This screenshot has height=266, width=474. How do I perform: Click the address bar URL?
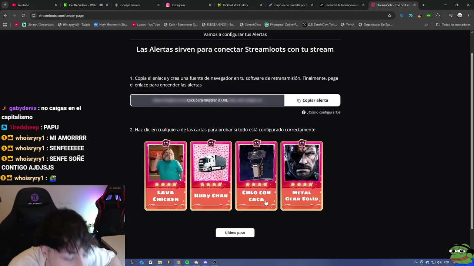click(x=61, y=16)
